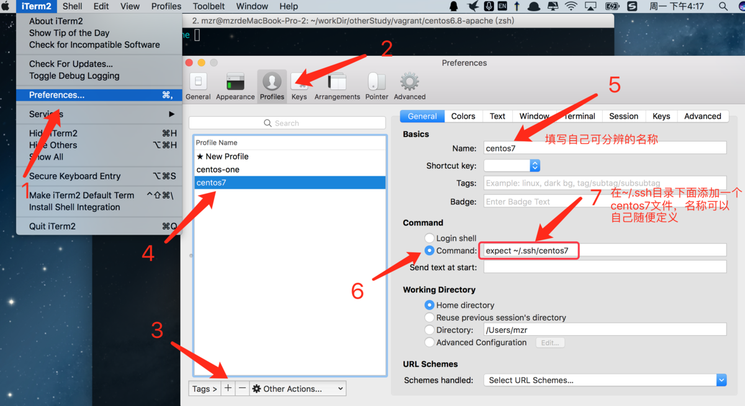Select the Command radio button

pos(430,251)
